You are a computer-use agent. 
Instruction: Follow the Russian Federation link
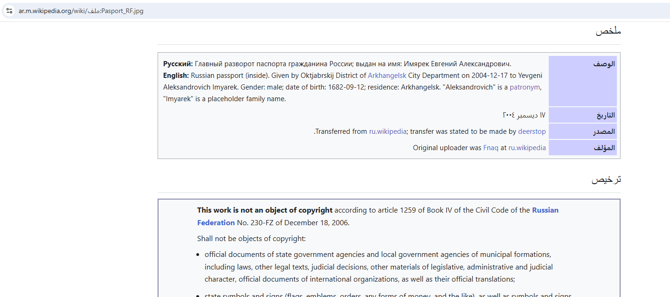tap(545, 210)
